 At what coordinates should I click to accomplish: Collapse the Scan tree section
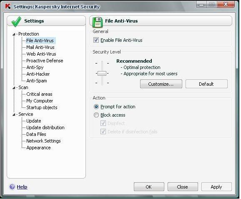(x=14, y=88)
